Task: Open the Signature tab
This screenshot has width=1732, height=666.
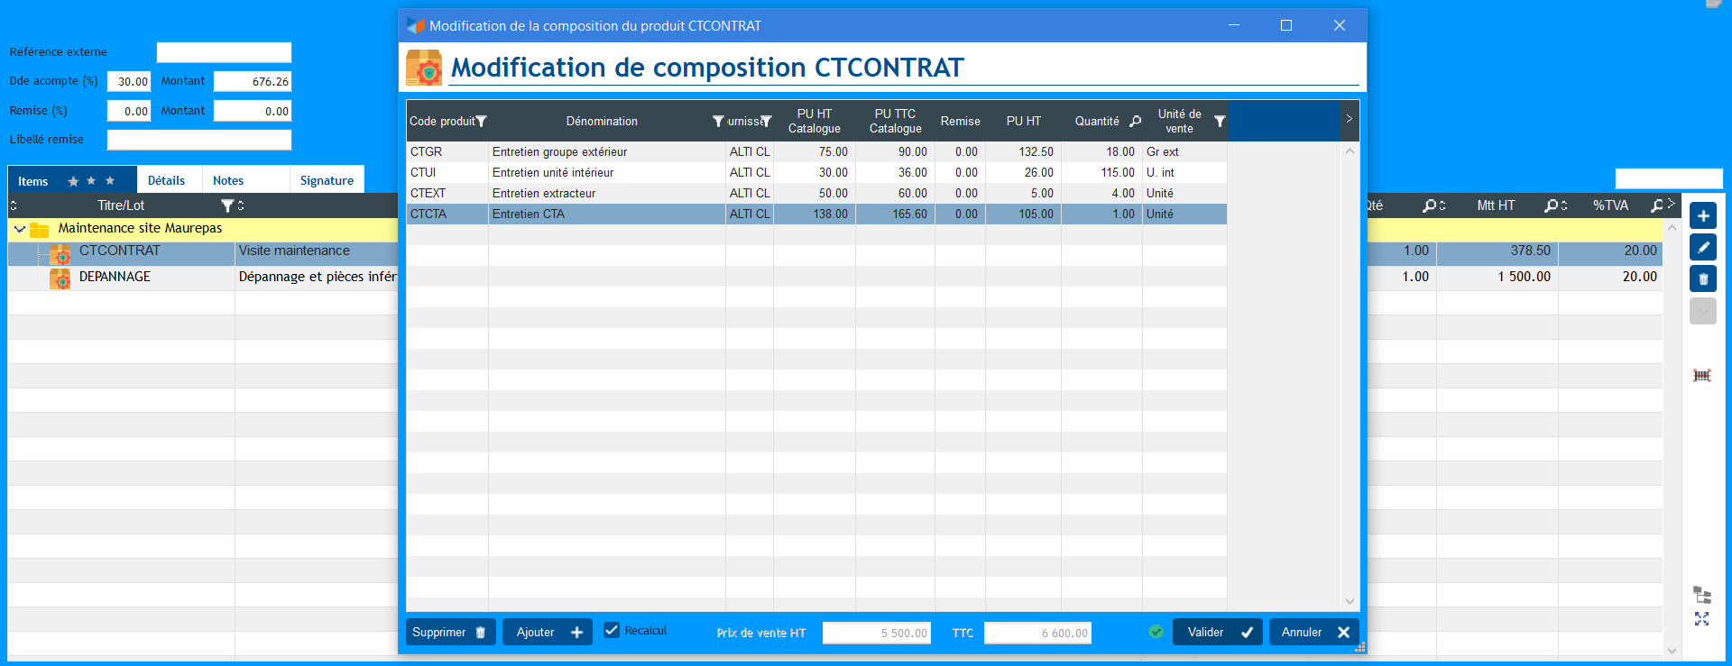Action: (x=327, y=181)
